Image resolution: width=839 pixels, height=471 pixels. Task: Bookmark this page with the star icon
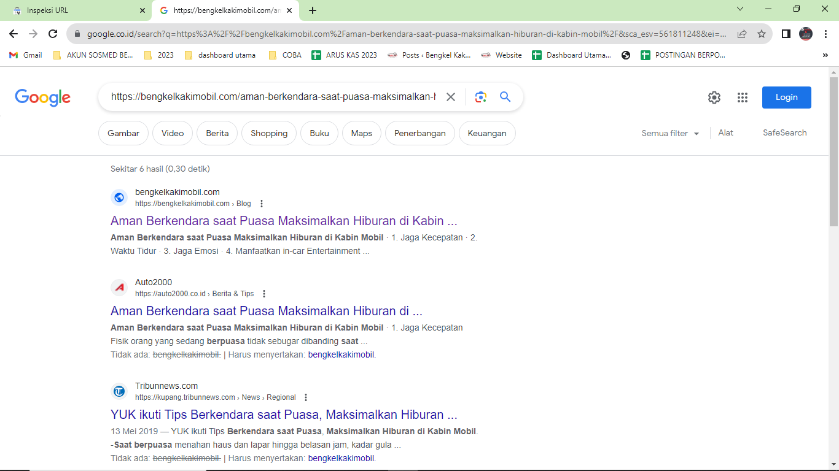(762, 34)
